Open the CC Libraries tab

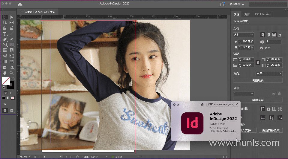pos(263,14)
